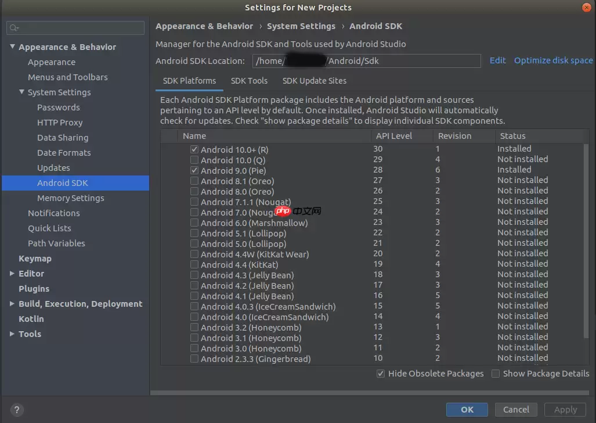
Task: Expand the Tools settings section
Action: [x=12, y=334]
